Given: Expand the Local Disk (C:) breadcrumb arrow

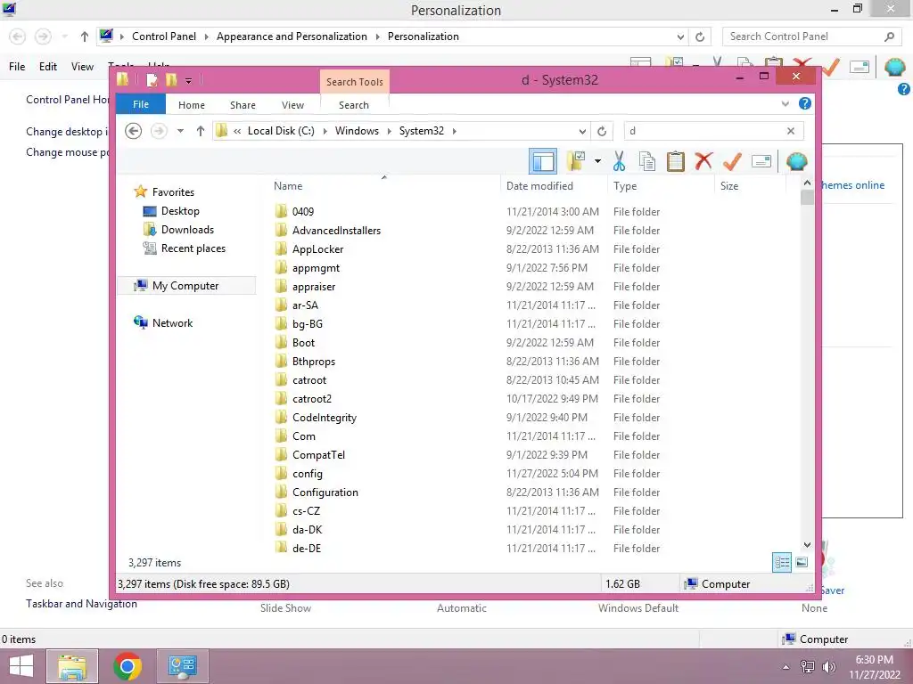Looking at the screenshot, I should click(325, 132).
